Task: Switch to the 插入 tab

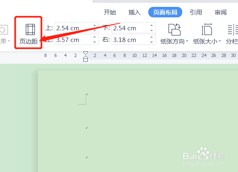Action: [134, 12]
